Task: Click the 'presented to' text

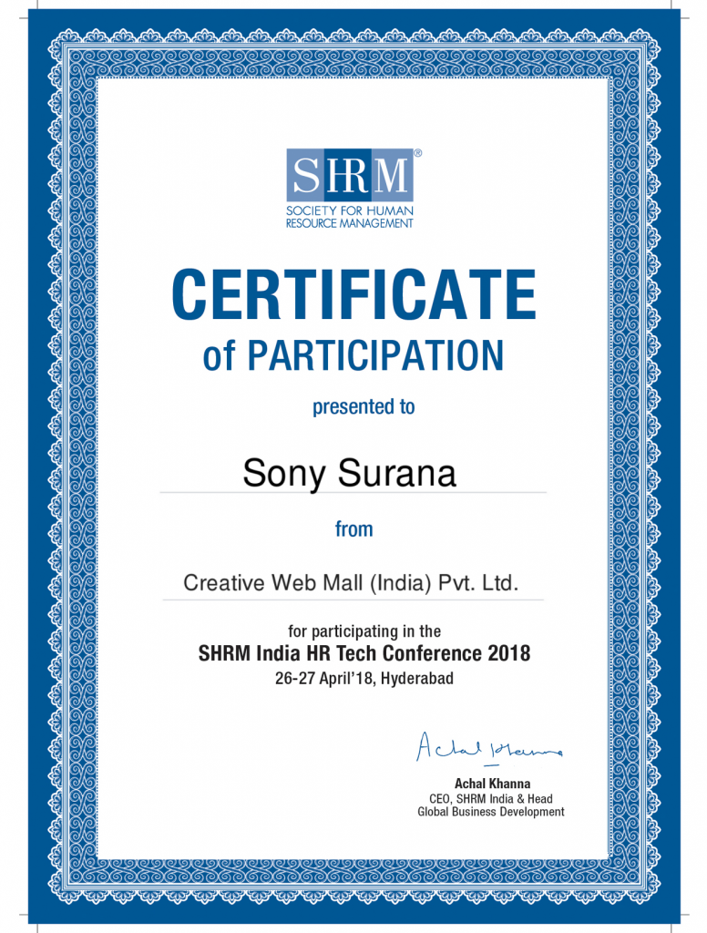Action: [364, 407]
